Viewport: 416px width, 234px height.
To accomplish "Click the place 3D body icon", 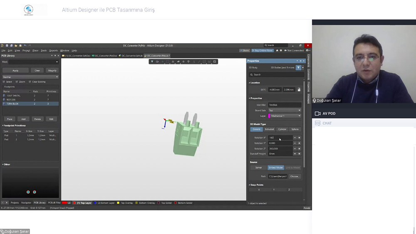I will [x=178, y=62].
